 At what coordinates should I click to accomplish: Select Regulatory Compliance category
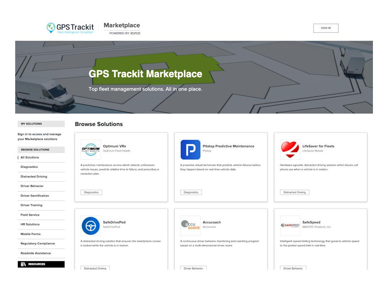[38, 243]
